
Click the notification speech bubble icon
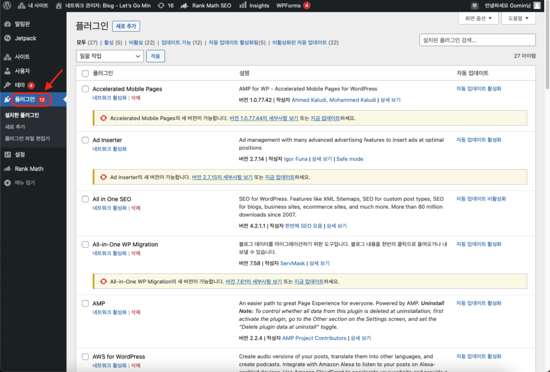(474, 5)
